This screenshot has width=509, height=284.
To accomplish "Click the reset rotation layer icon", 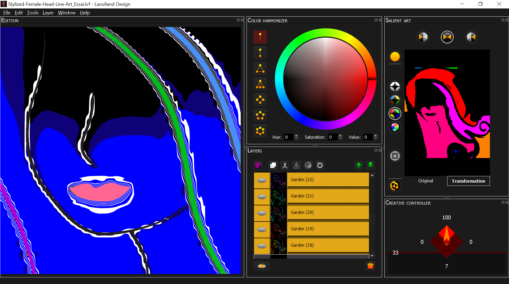I will pos(320,165).
